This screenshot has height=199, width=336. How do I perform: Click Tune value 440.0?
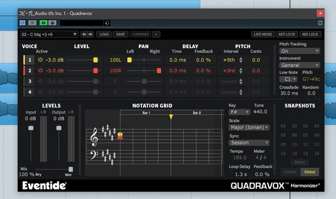pyautogui.click(x=260, y=112)
